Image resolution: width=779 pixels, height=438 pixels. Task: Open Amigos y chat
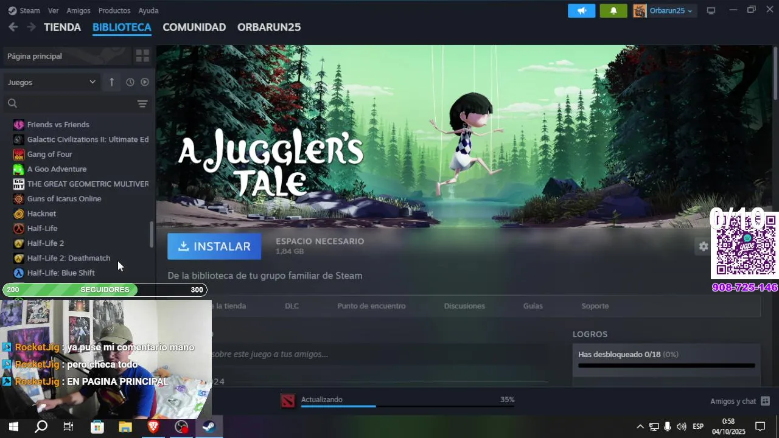click(x=740, y=401)
